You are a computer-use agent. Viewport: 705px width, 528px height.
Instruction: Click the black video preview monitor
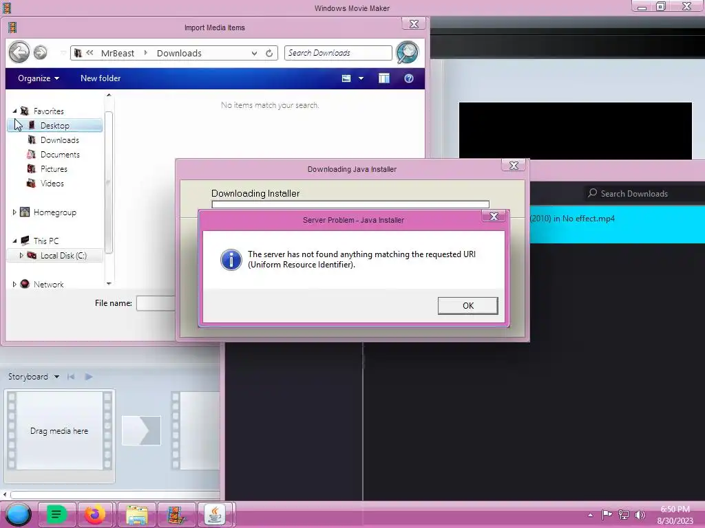pyautogui.click(x=575, y=131)
